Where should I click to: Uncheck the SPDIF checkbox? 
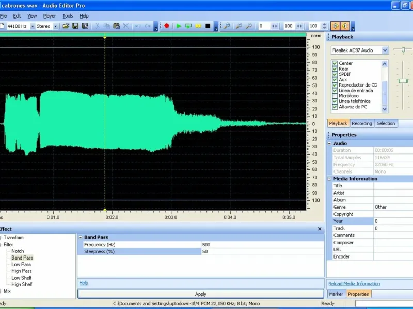pos(335,74)
